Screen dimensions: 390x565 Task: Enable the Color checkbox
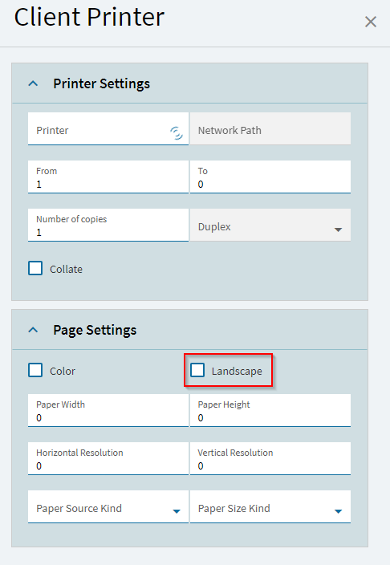(x=35, y=370)
